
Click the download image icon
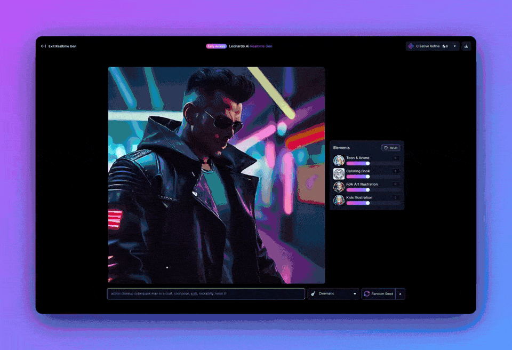(x=466, y=46)
